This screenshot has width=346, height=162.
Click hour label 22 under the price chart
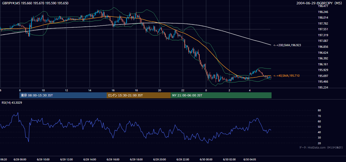click(x=183, y=90)
